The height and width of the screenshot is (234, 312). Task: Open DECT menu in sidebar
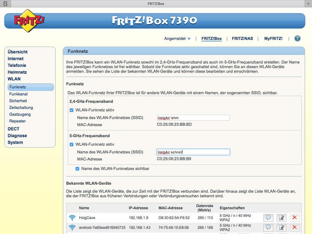[x=13, y=129]
